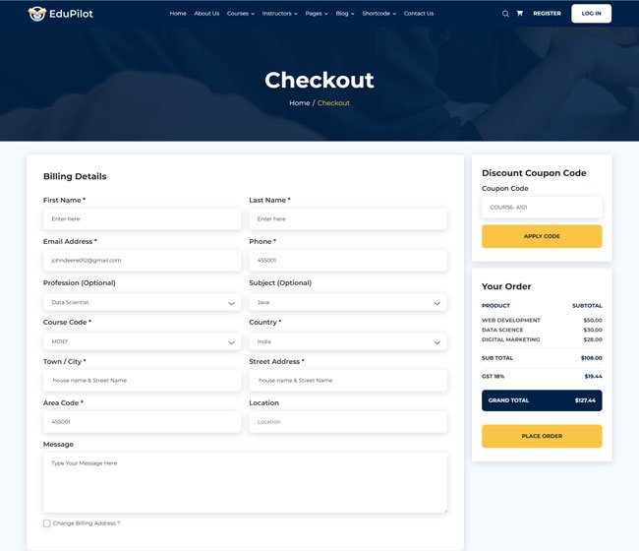Click the Email Address field
This screenshot has width=639, height=551.
143,260
